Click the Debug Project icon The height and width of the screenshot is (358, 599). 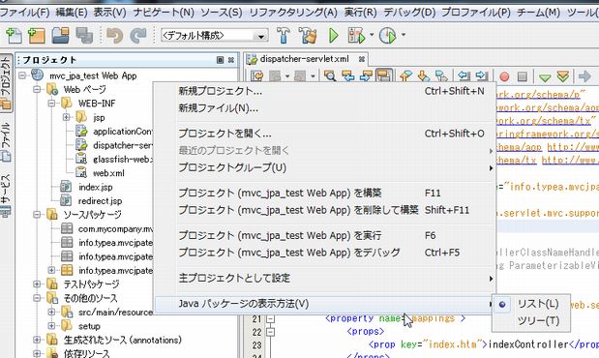[x=356, y=36]
